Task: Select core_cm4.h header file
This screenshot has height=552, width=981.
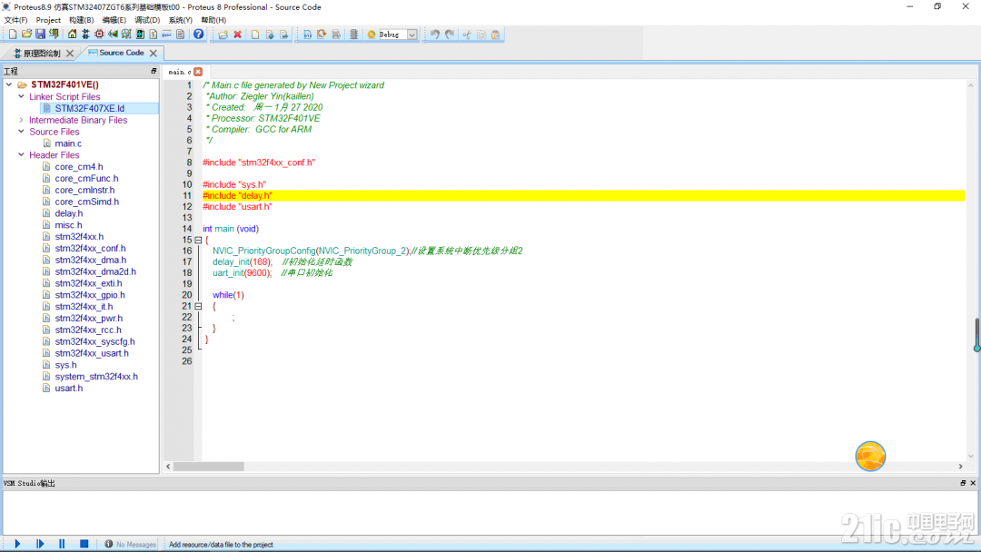Action: point(78,166)
